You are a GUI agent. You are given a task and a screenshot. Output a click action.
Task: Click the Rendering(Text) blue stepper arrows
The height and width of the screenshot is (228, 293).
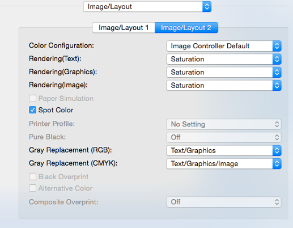point(277,59)
